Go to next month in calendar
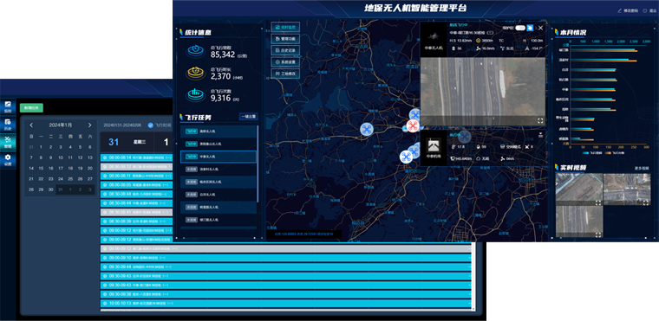The image size is (659, 321). (x=89, y=125)
